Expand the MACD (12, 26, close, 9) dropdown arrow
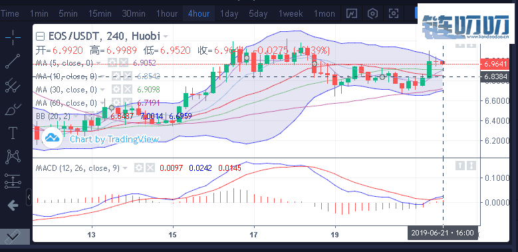This screenshot has height=252, width=518. (125, 168)
